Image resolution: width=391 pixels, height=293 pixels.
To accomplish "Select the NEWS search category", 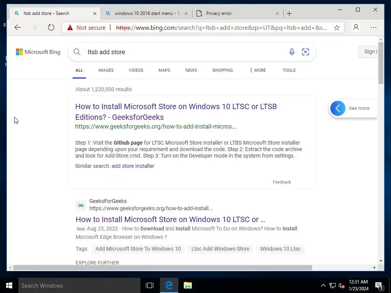I will 191,70.
